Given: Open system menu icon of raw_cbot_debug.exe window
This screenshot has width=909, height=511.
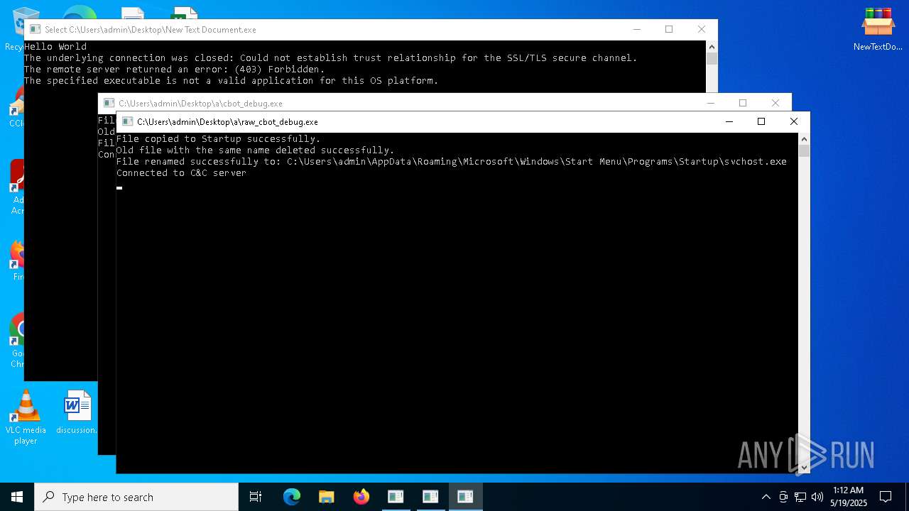Looking at the screenshot, I should pyautogui.click(x=127, y=122).
